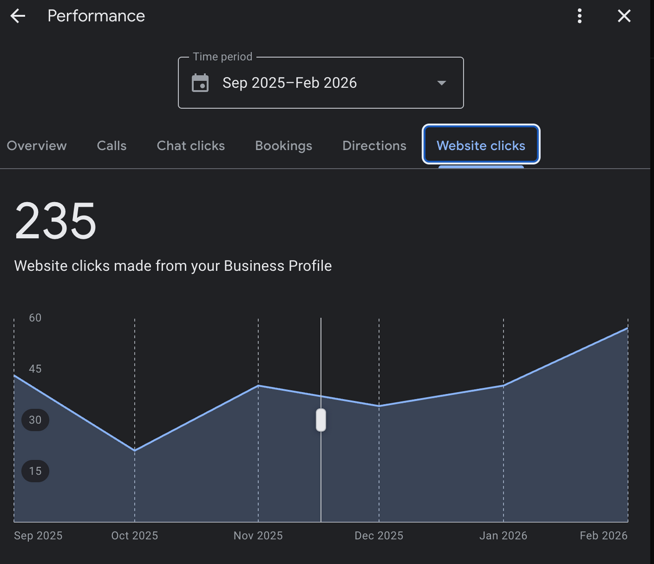Click the chart's vertical slider handle
The width and height of the screenshot is (654, 564).
[321, 420]
